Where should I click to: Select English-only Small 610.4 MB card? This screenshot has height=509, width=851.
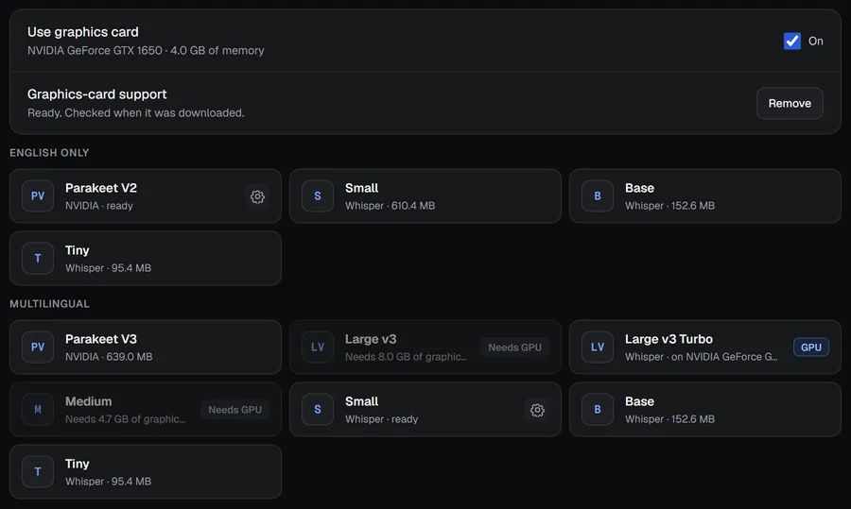[x=425, y=195]
